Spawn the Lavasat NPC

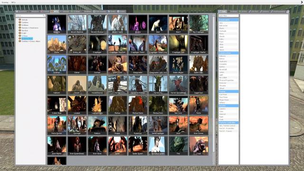(x=77, y=105)
